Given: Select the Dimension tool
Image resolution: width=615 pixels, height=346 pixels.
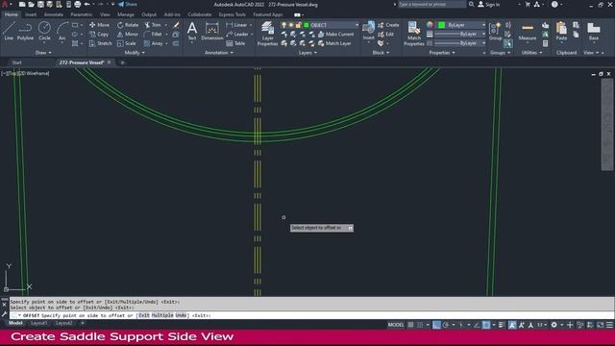Looking at the screenshot, I should coord(212,31).
